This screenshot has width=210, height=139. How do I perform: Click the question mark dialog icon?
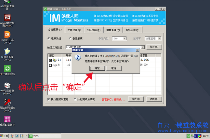tap(78, 58)
